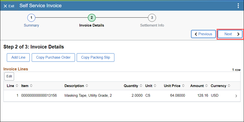Image resolution: width=244 pixels, height=122 pixels.
Task: Sort by Currency column arrows
Action: click(229, 86)
